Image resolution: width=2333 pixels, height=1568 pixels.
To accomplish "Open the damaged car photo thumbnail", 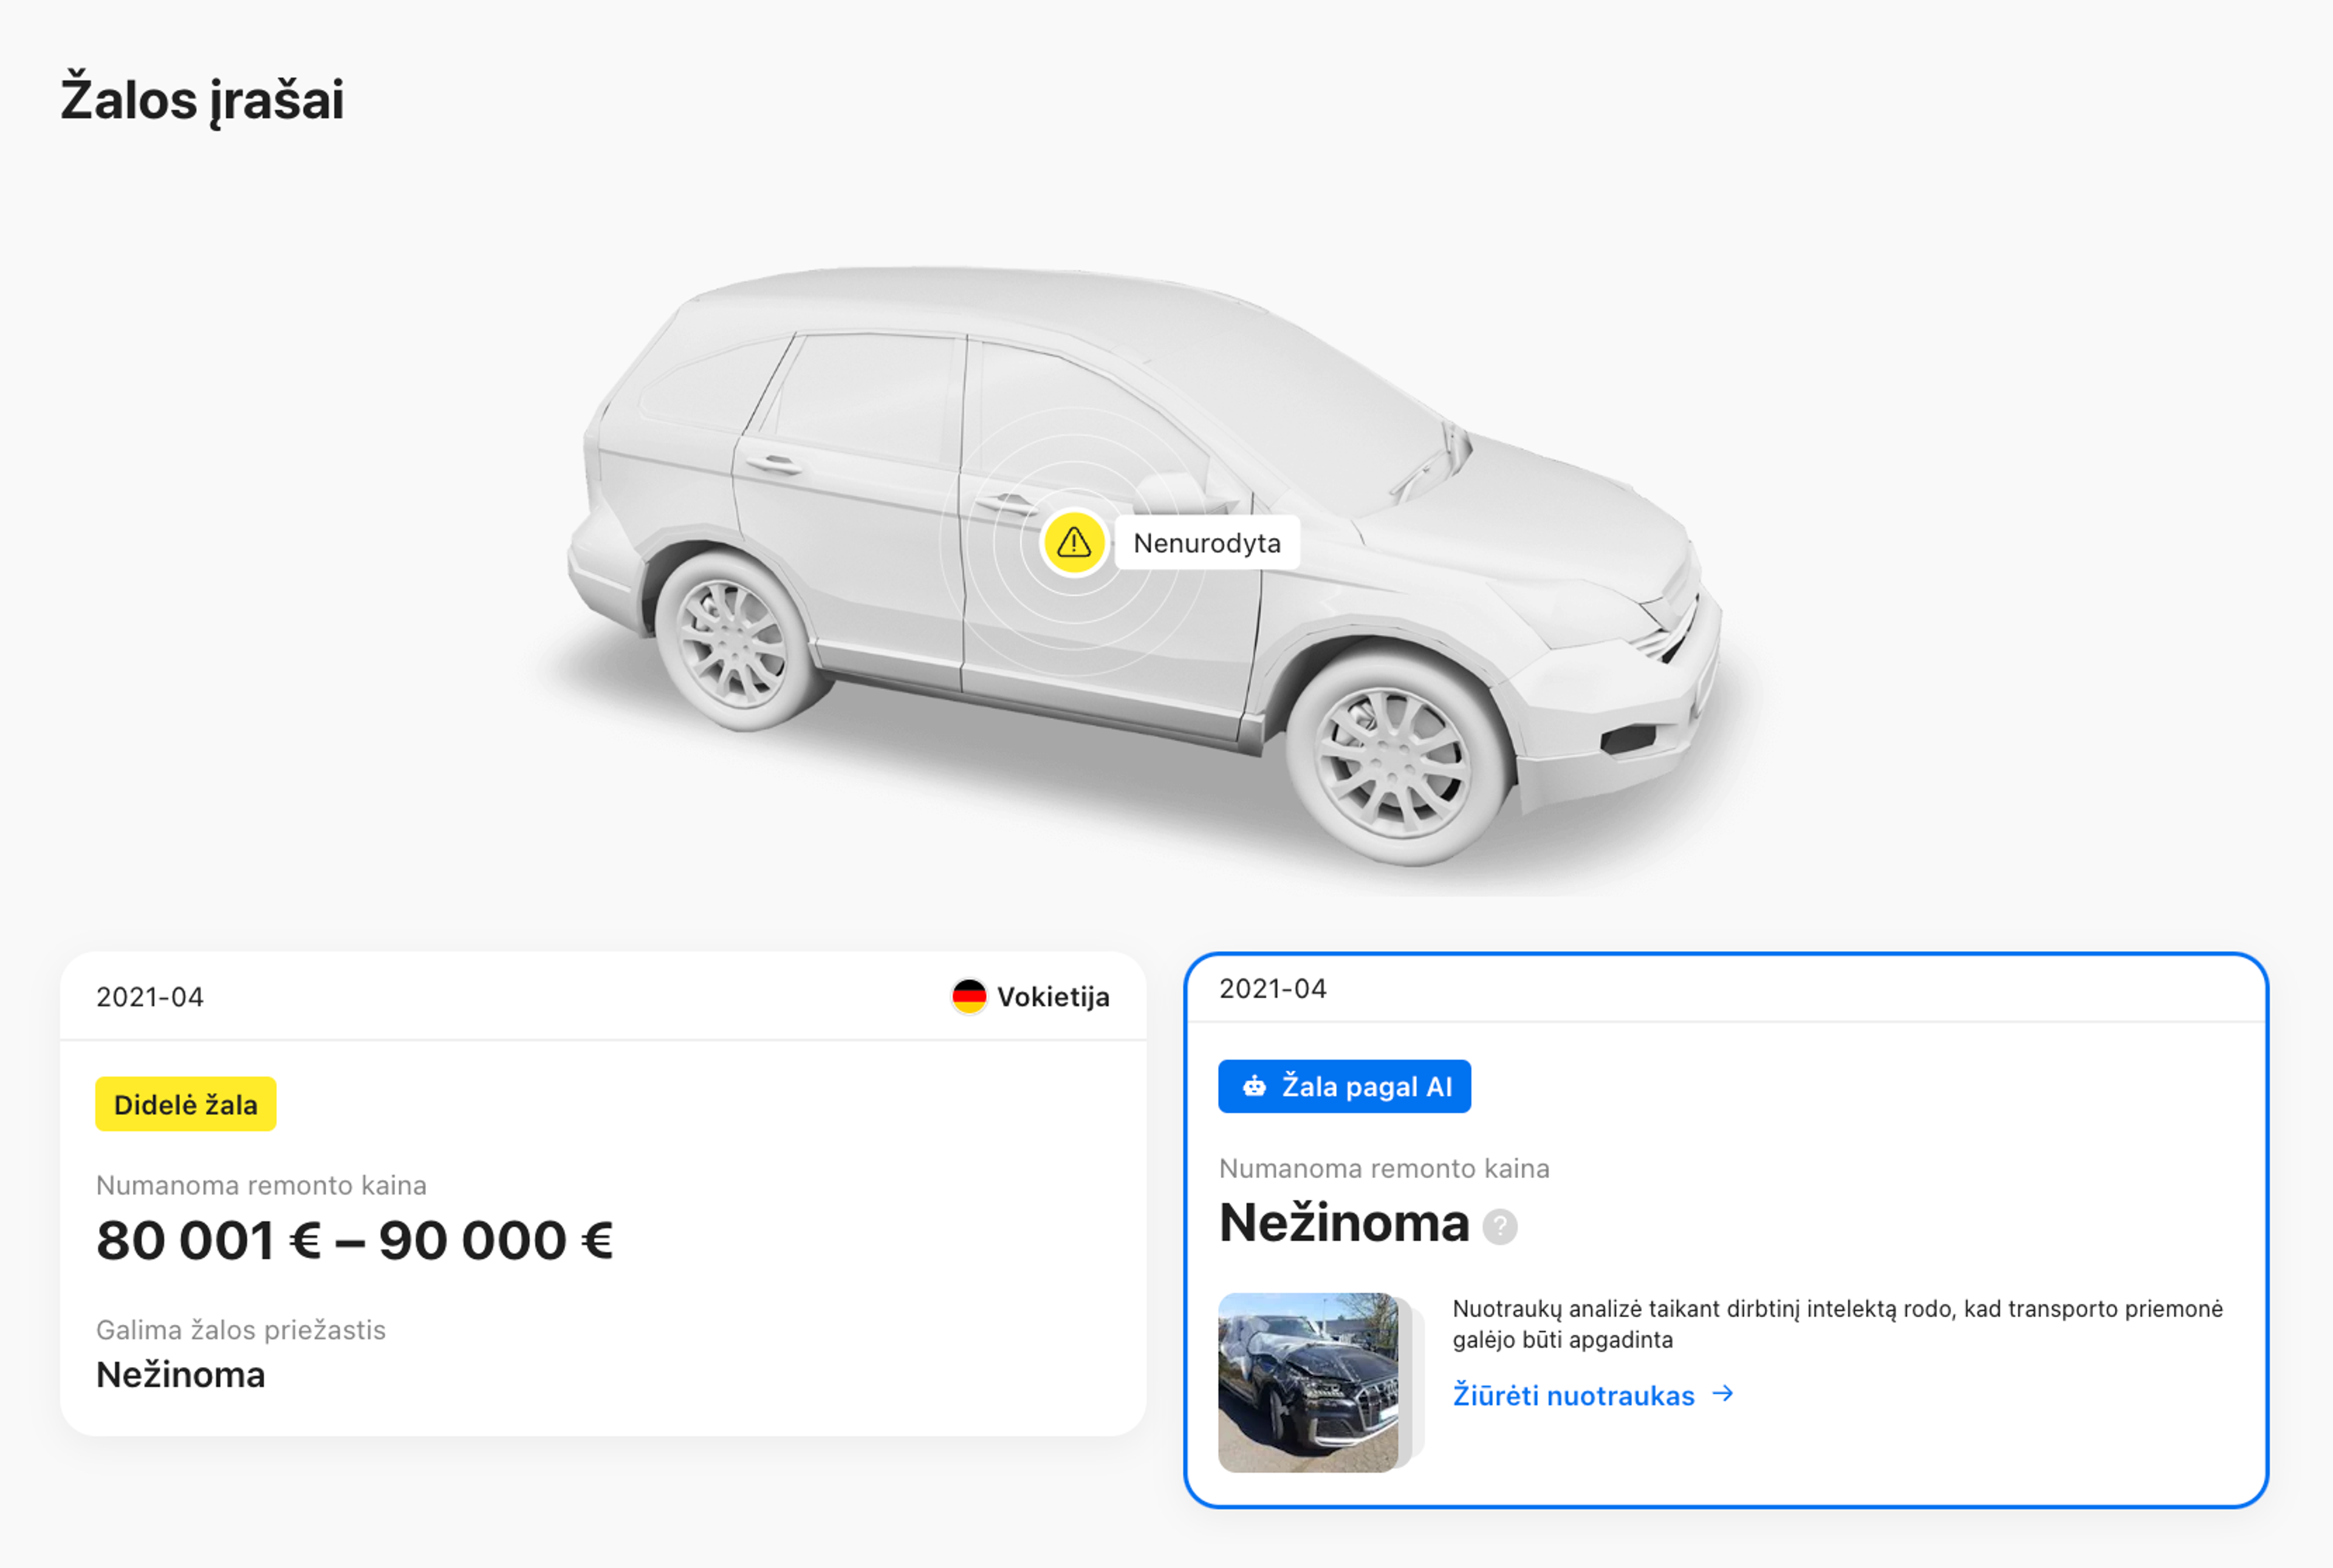I will [x=1309, y=1382].
